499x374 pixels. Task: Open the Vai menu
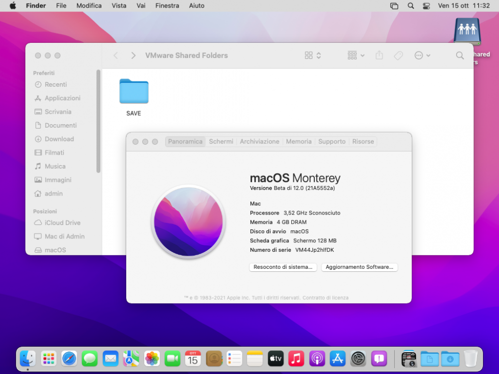pyautogui.click(x=141, y=5)
